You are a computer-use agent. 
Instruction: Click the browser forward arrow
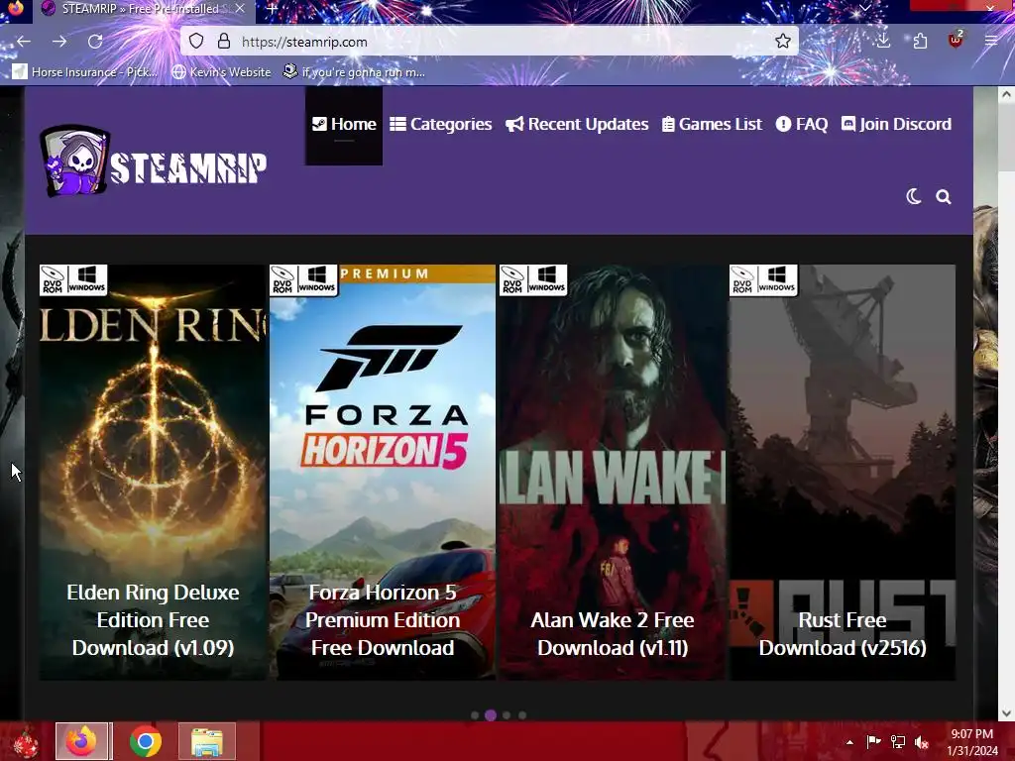tap(59, 42)
